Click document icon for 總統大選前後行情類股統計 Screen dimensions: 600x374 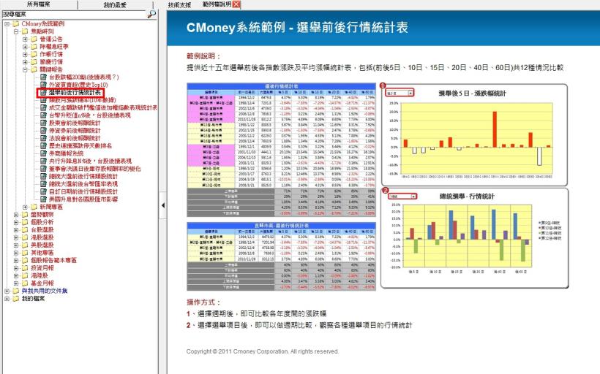(44, 177)
